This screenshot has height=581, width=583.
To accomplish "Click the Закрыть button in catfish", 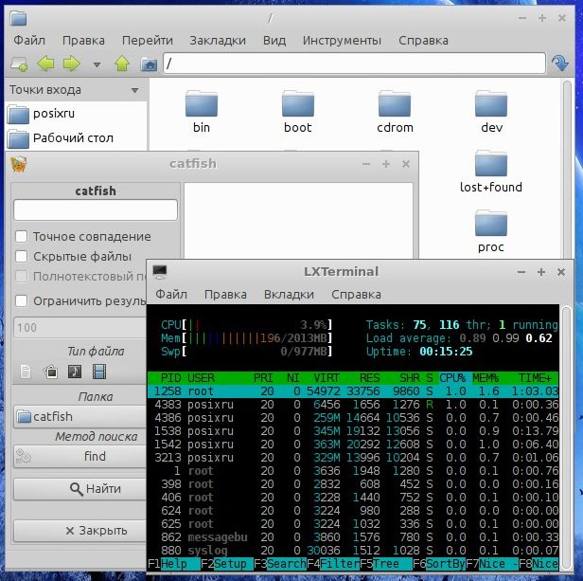I will pyautogui.click(x=80, y=531).
